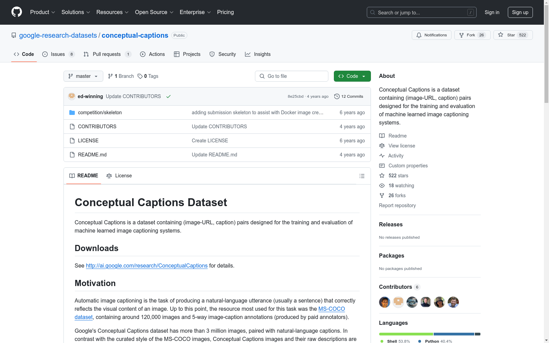Open the Pull requests tab

[107, 54]
